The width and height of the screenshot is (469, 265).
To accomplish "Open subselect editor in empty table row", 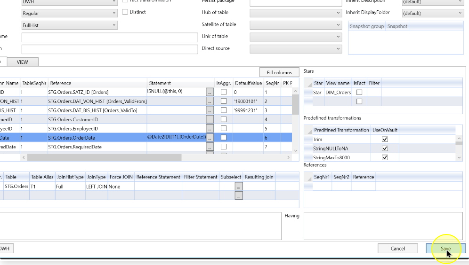I will (238, 196).
